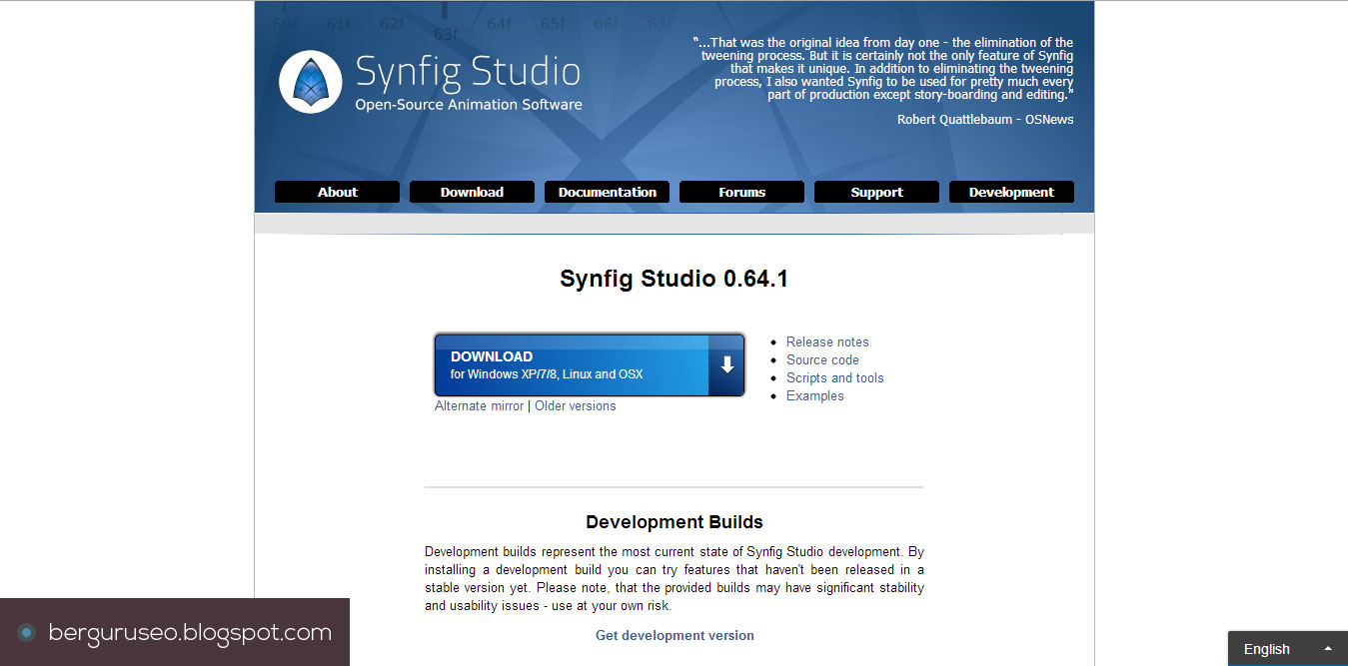This screenshot has height=666, width=1348.
Task: Open the Forums page
Action: tap(741, 192)
